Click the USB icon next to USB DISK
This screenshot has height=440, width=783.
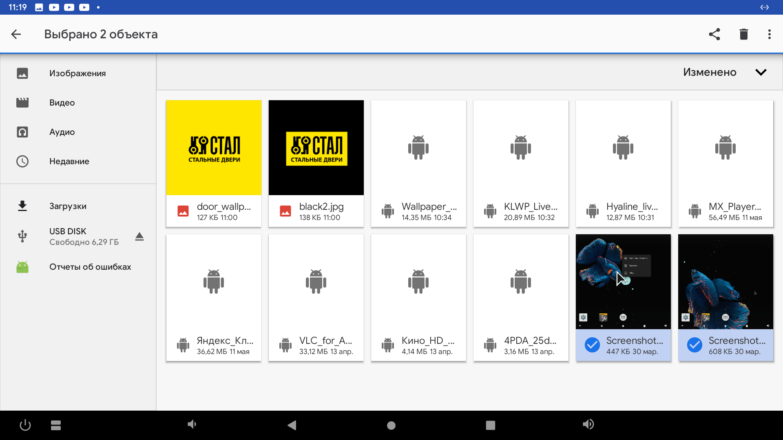pos(22,236)
